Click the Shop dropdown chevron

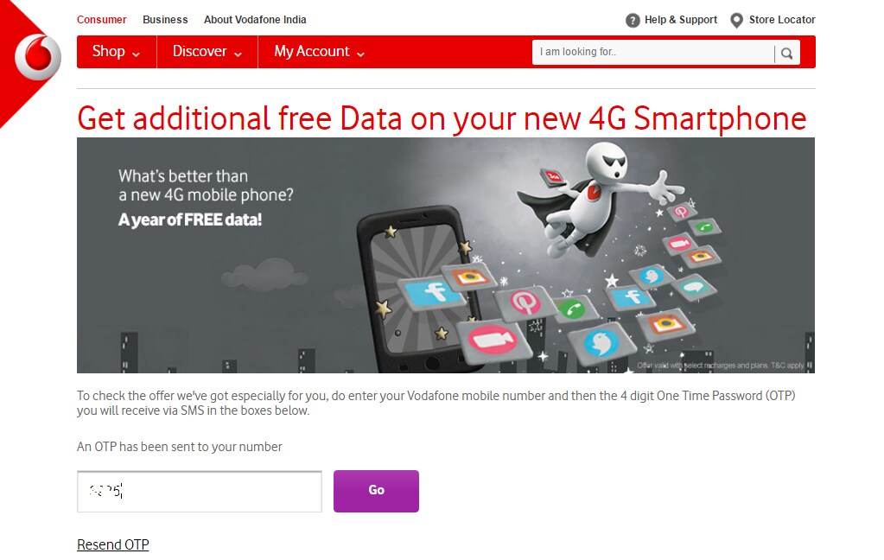(136, 54)
